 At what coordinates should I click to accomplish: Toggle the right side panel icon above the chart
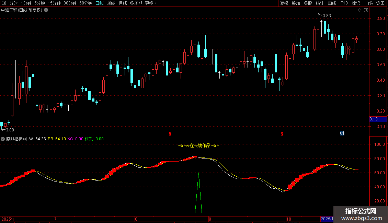point(366,10)
